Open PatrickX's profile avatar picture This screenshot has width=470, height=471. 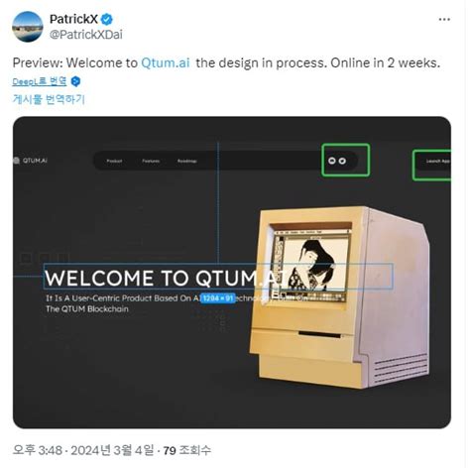pos(28,27)
